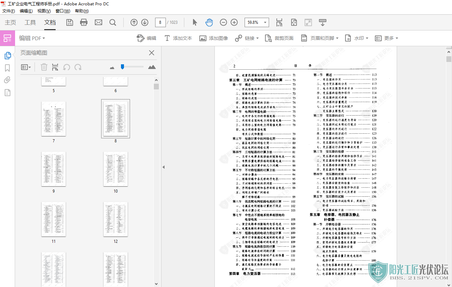Click the print pages scissors icon
This screenshot has width=452, height=287.
[x=55, y=67]
